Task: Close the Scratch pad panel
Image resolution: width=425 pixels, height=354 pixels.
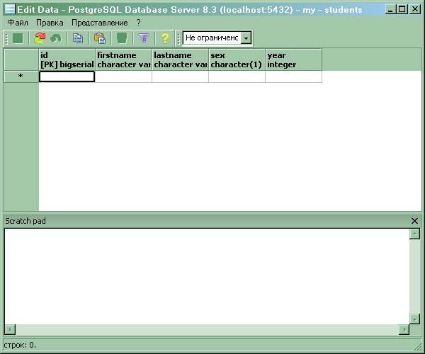Action: (x=414, y=221)
